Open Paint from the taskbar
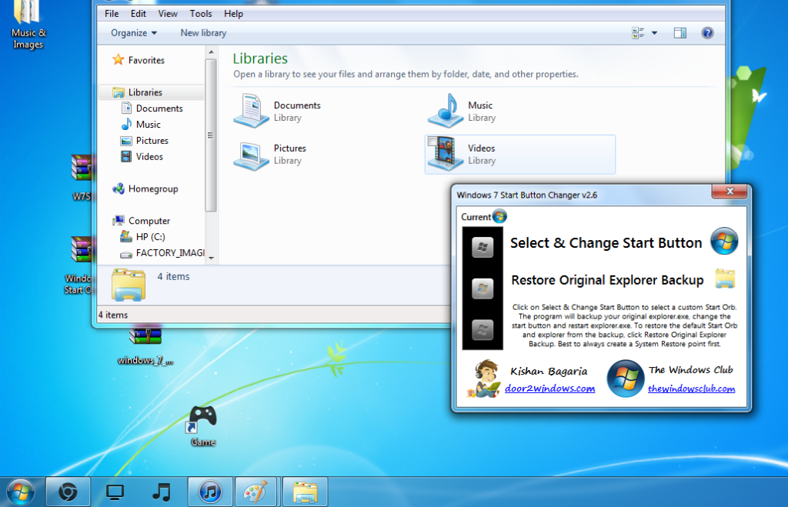This screenshot has height=507, width=788. (255, 492)
